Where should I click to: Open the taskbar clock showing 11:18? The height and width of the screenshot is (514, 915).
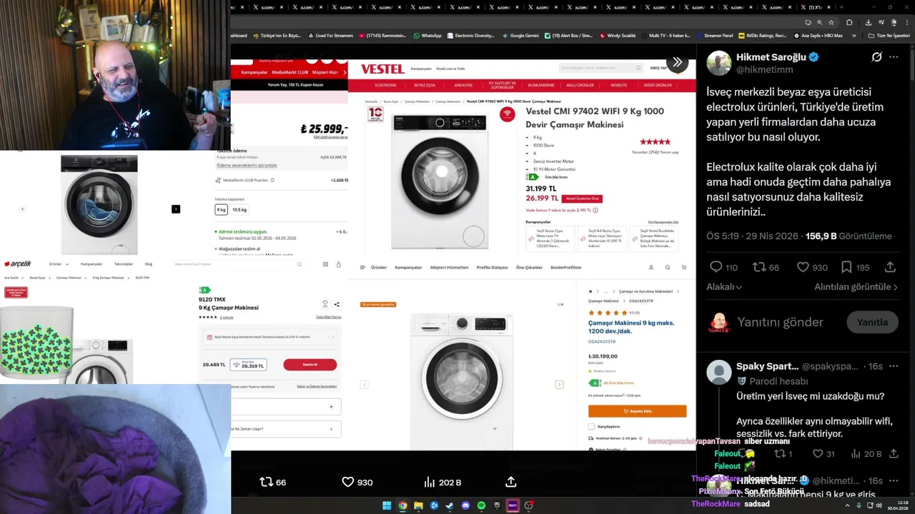pos(897,505)
